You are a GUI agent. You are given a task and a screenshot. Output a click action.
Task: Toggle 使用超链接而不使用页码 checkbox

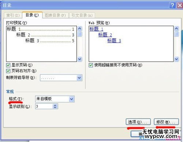pos(91,65)
